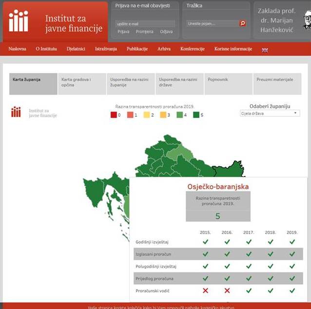Switch to the Pojmovnik tab
Viewport: 311px width, 309px height.
pos(229,84)
